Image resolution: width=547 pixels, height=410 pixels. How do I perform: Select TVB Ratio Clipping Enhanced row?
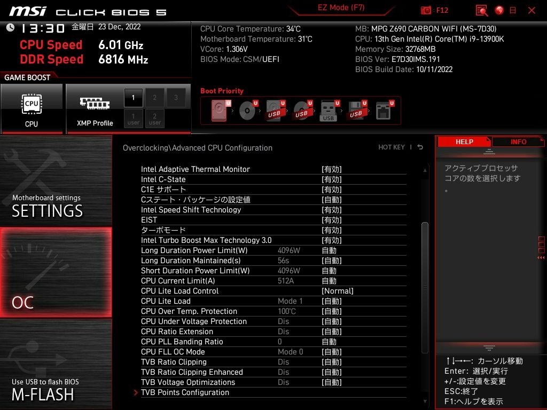click(x=273, y=372)
